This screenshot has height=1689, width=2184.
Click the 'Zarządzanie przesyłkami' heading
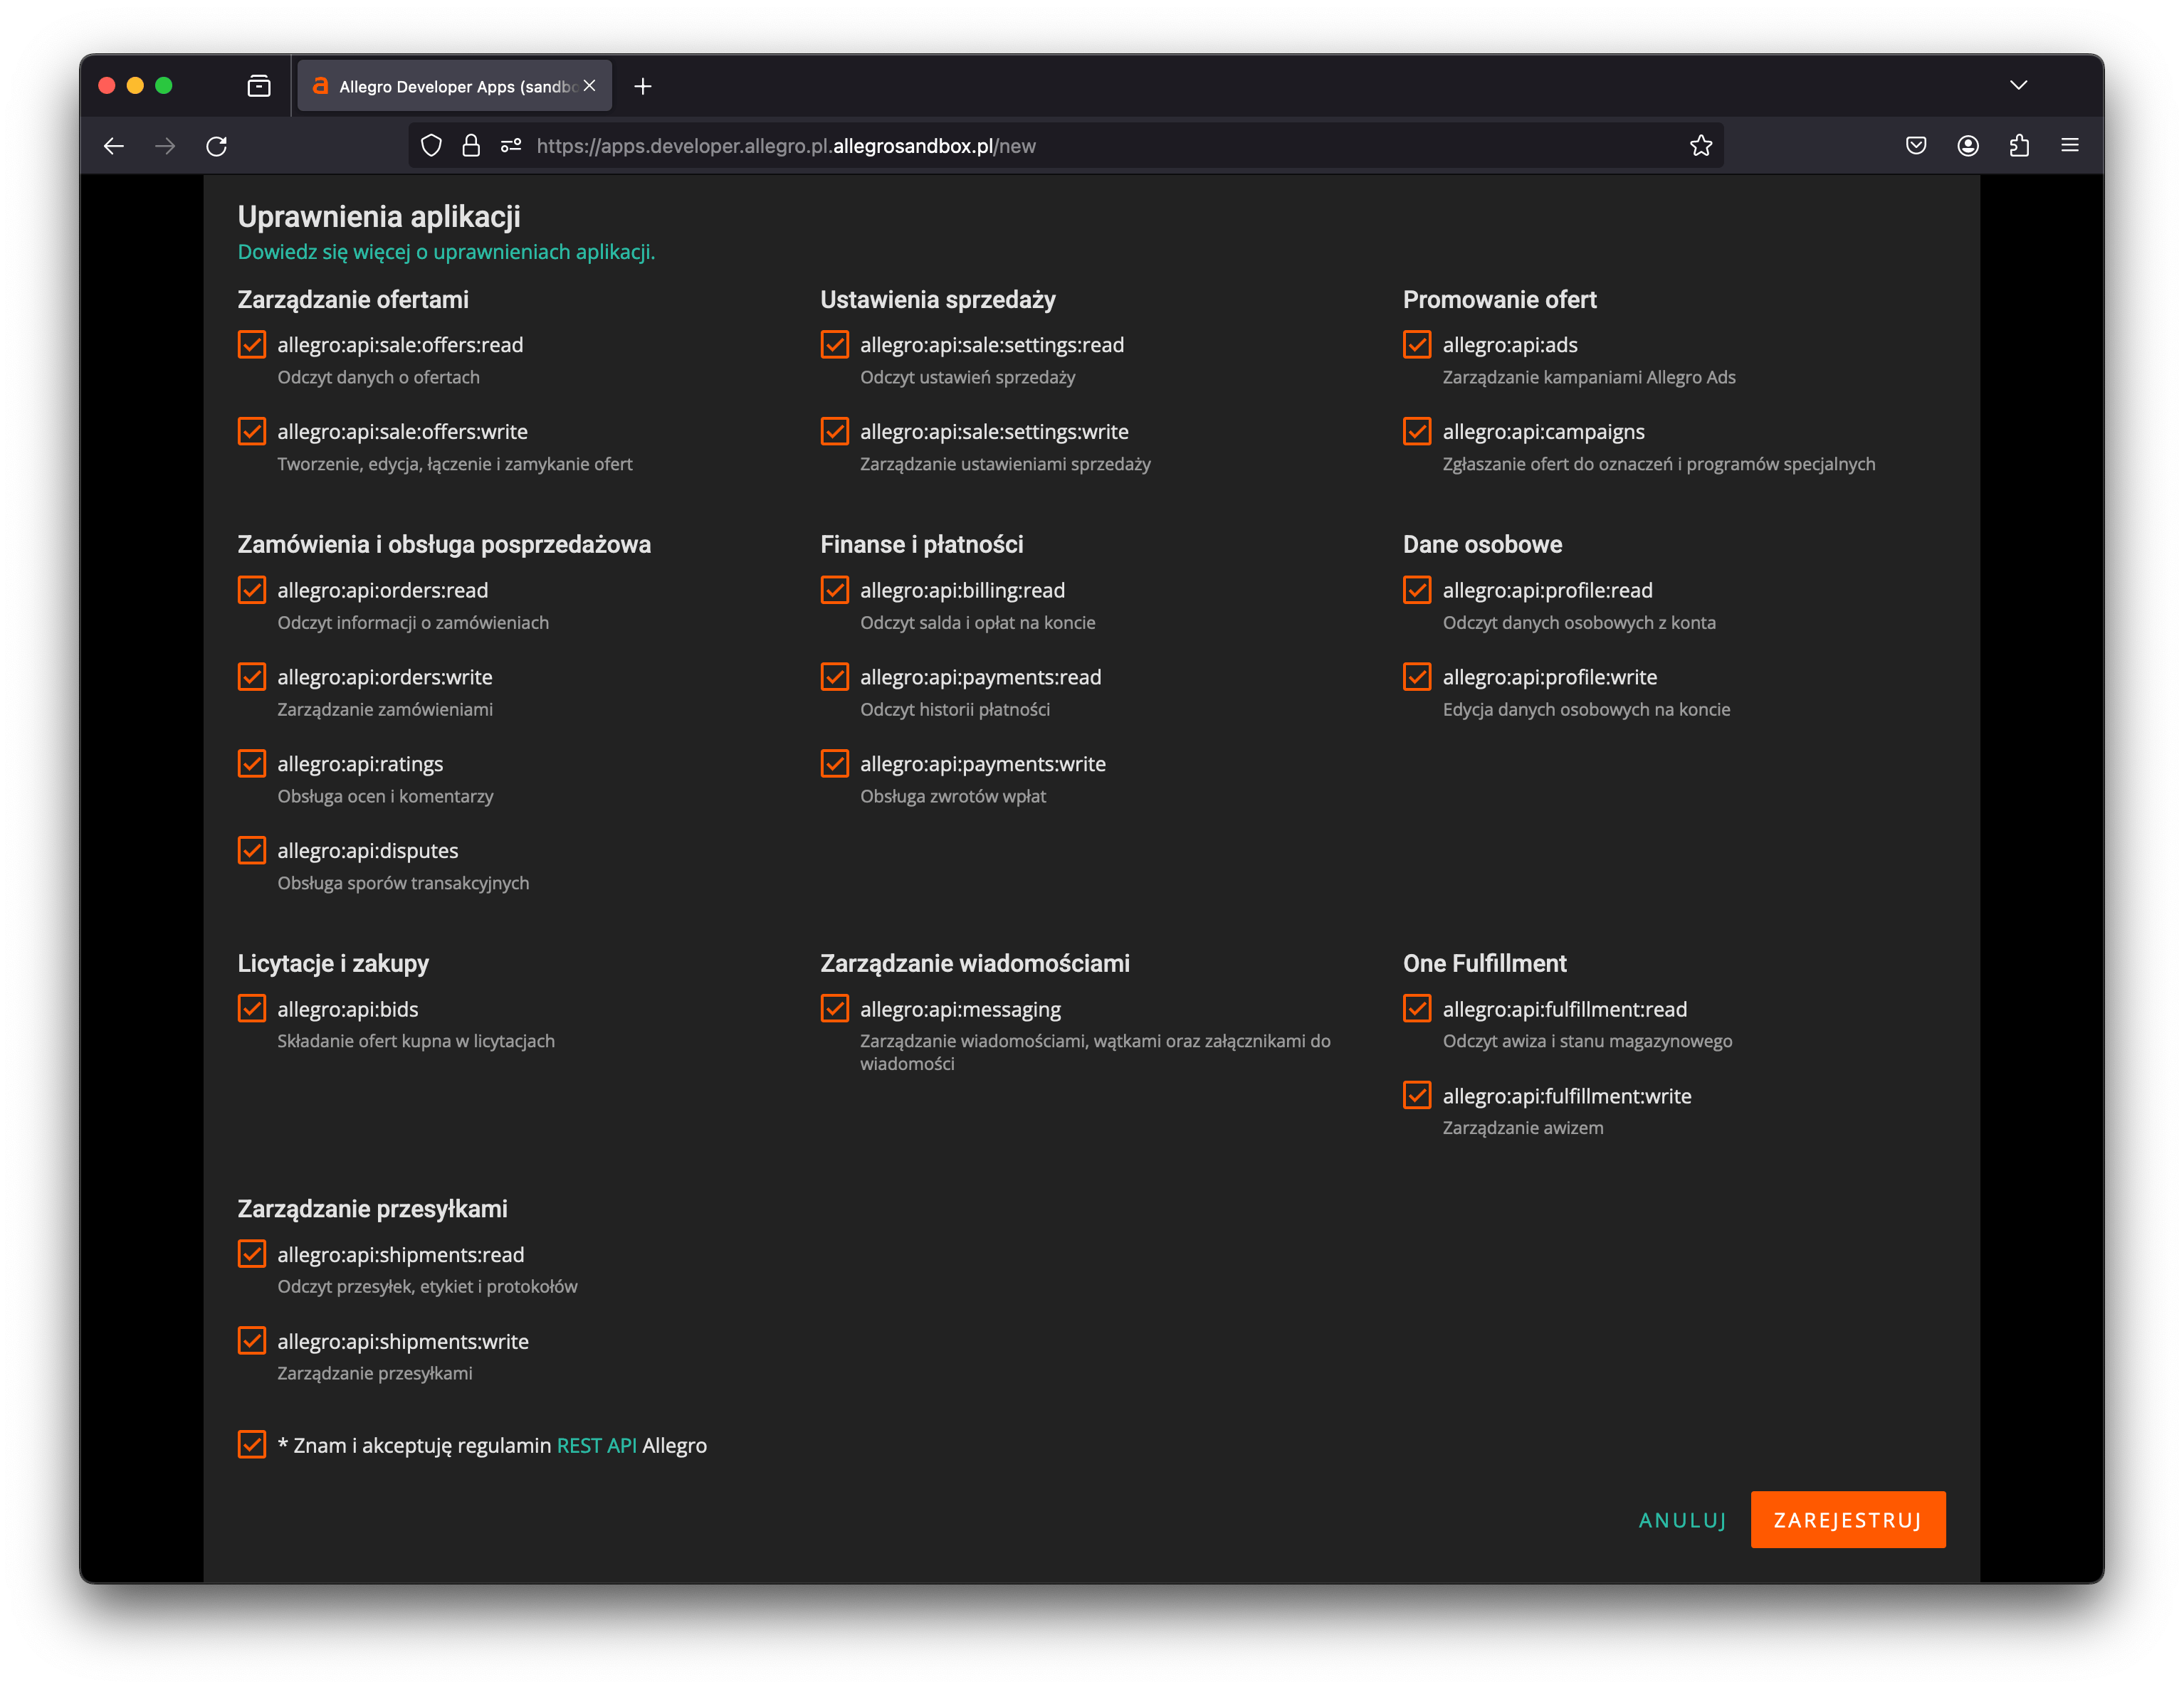pos(373,1210)
